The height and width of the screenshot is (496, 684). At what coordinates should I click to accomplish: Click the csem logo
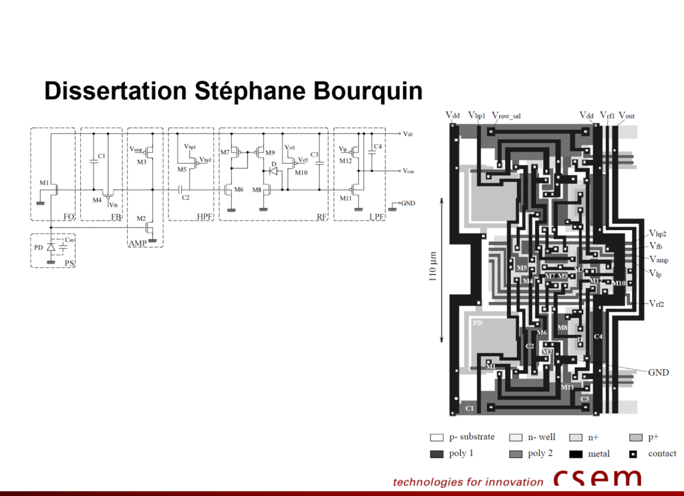pos(596,478)
